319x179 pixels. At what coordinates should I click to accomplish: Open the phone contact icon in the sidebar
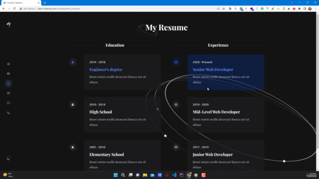(x=8, y=113)
